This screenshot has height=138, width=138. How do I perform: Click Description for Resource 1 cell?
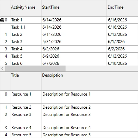(x=90, y=97)
